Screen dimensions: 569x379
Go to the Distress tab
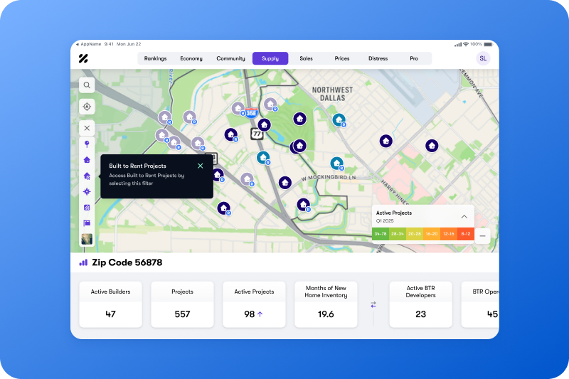click(x=378, y=58)
